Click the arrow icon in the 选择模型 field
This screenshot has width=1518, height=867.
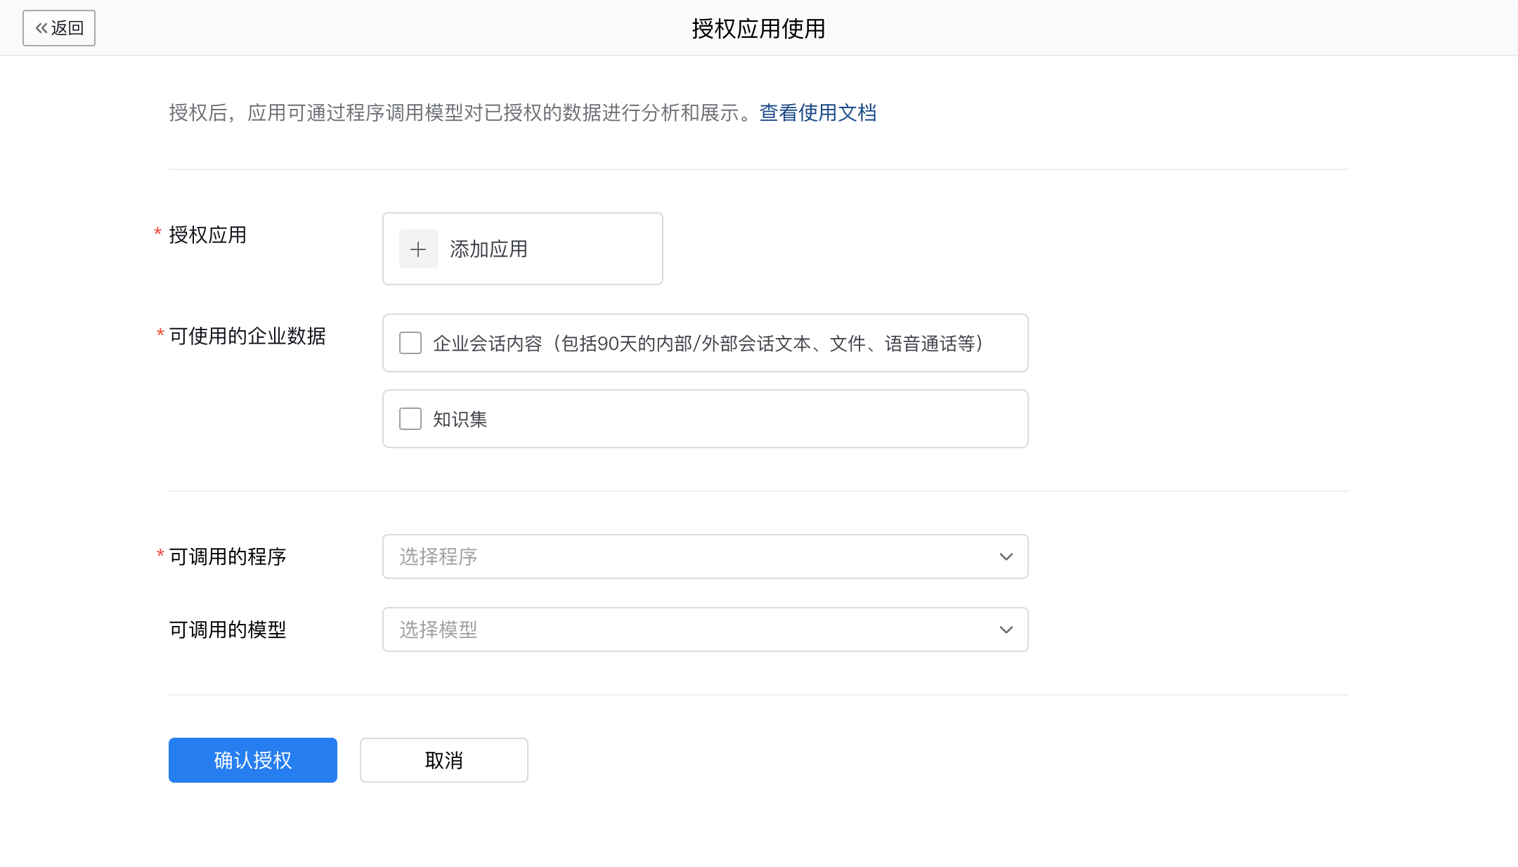(1006, 630)
